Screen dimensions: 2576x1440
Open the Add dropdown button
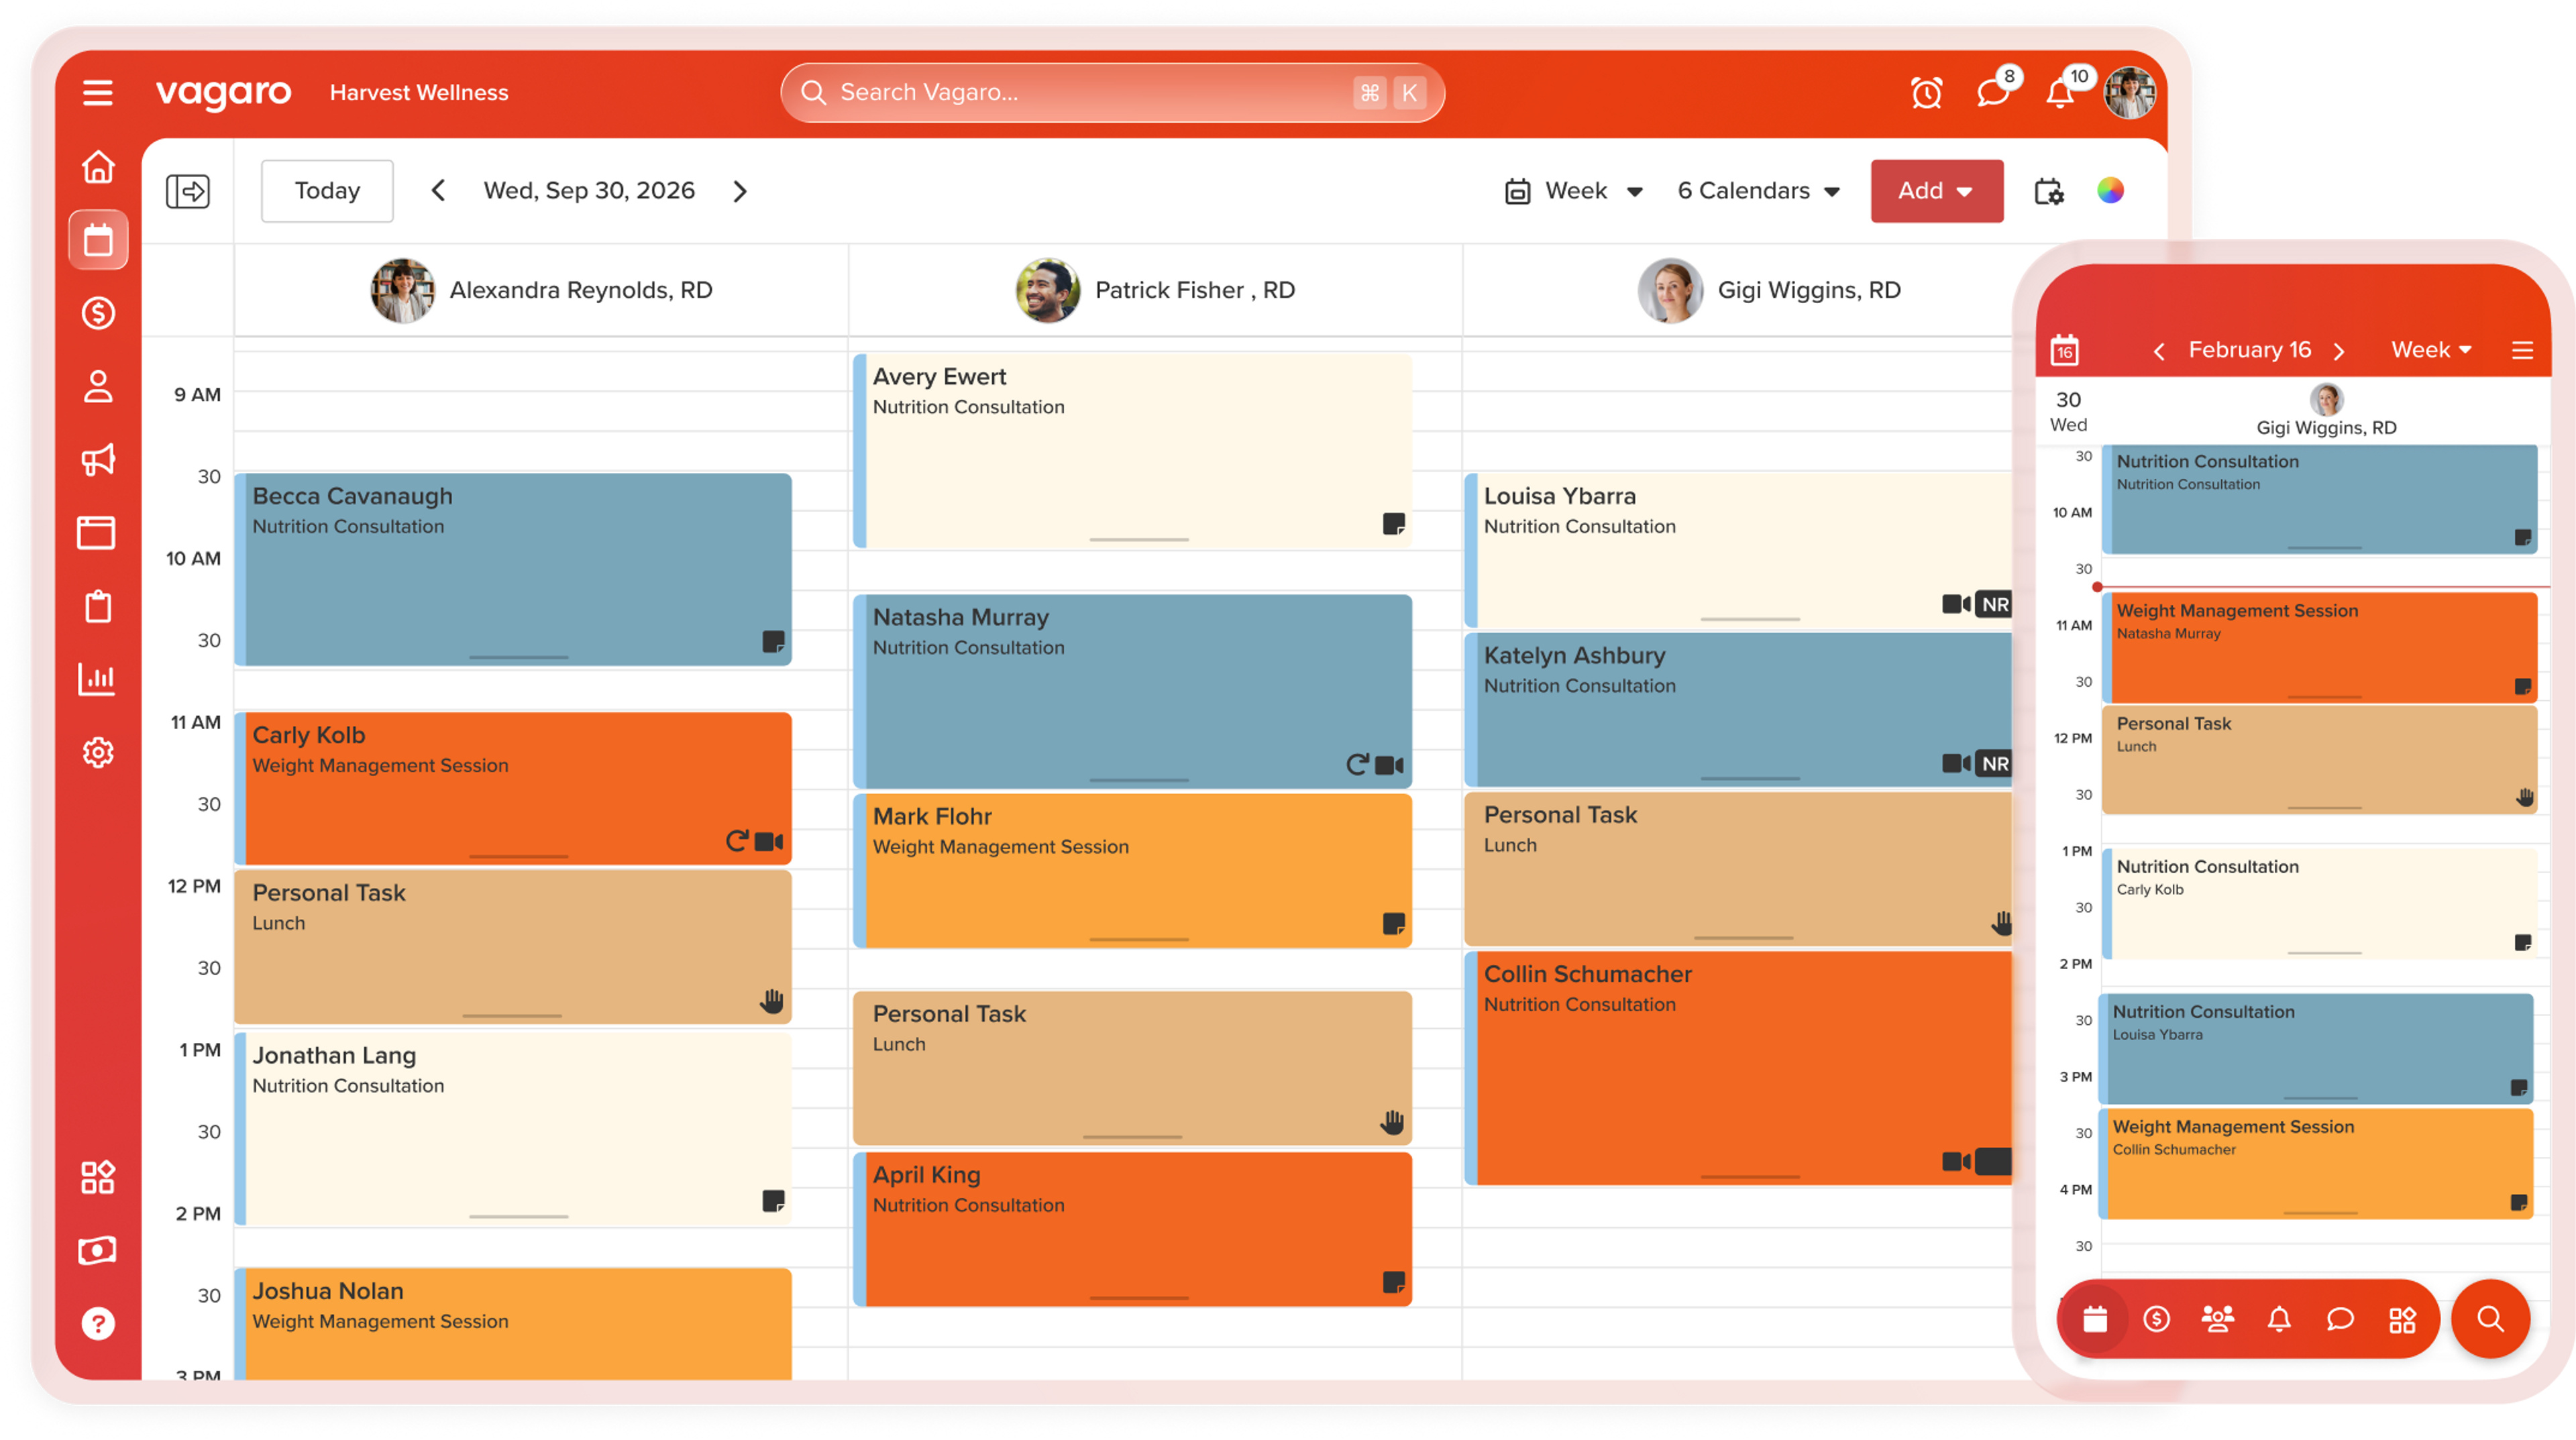coord(1936,191)
